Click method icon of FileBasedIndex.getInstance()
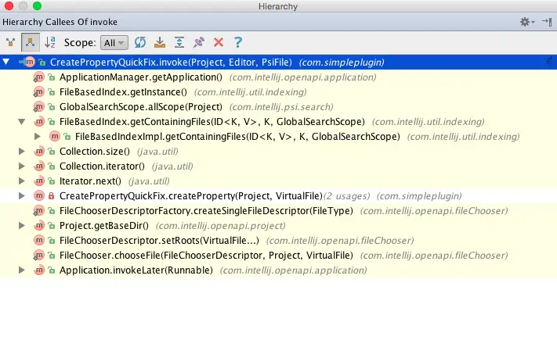 [38, 91]
